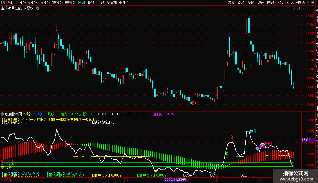Switch to 1分钟 period

point(21,3)
